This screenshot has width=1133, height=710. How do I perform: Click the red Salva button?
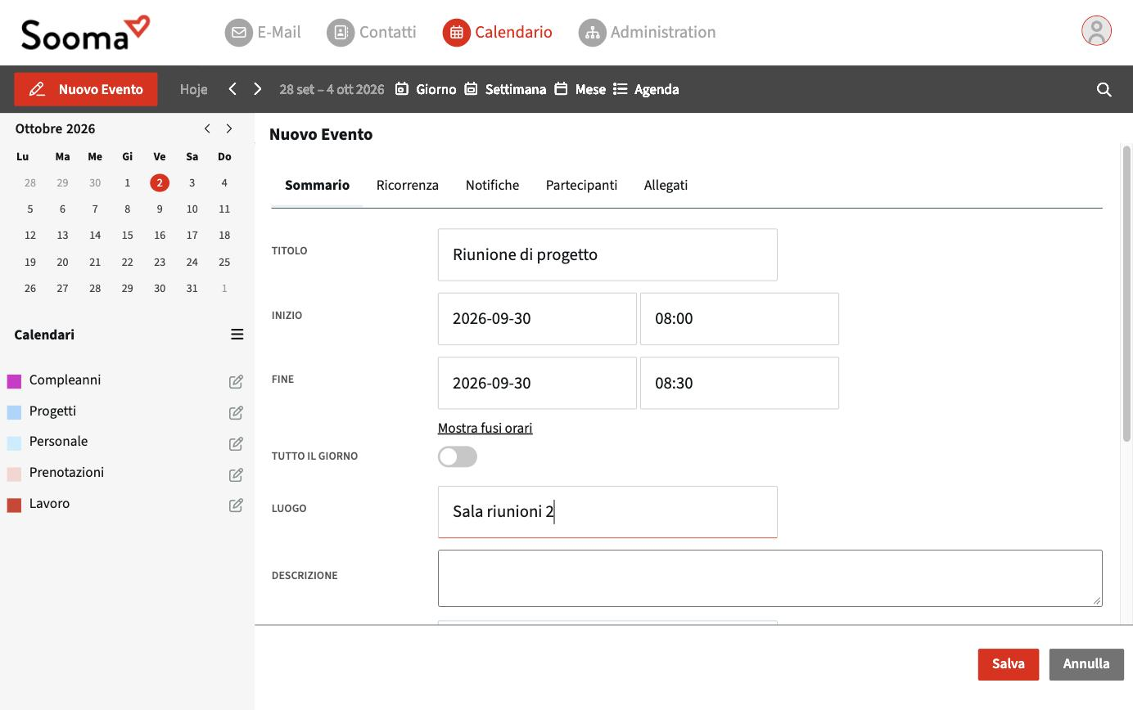click(1008, 664)
